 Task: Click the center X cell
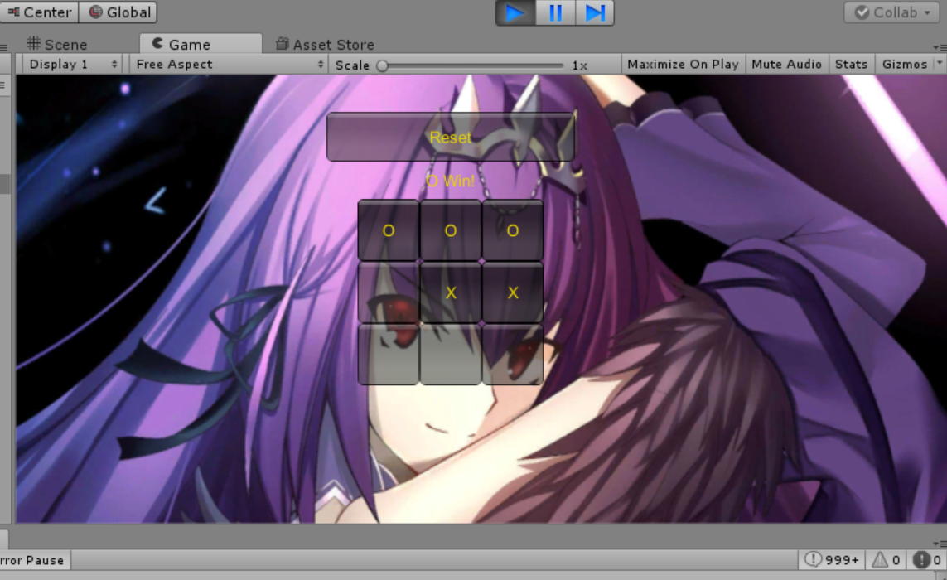451,292
